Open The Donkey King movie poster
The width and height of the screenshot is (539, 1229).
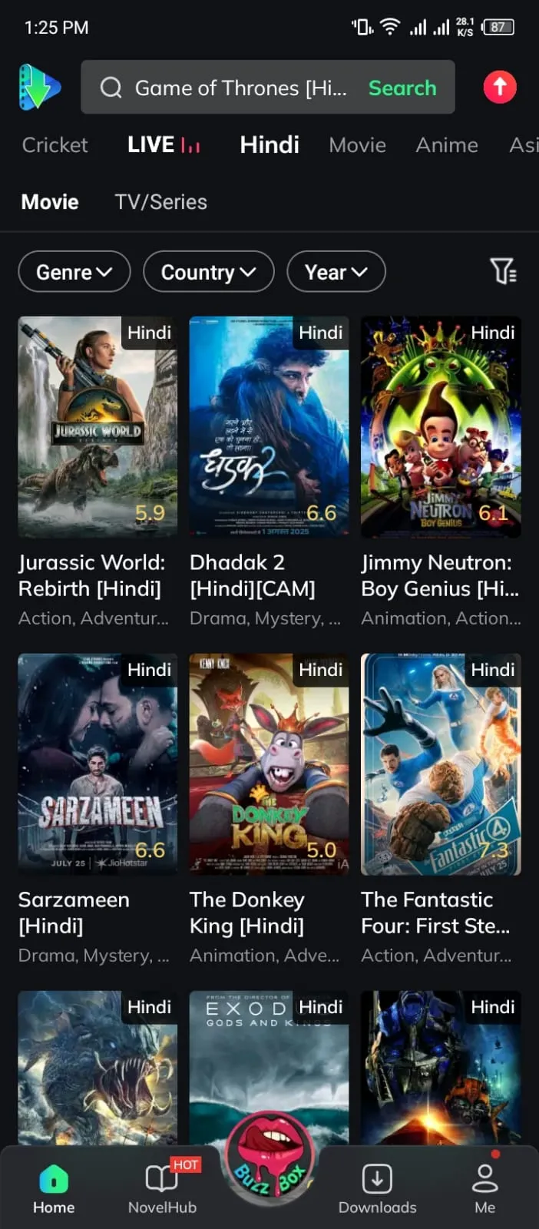[x=269, y=764]
